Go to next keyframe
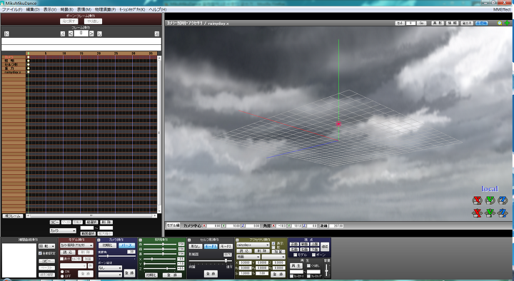 (99, 34)
